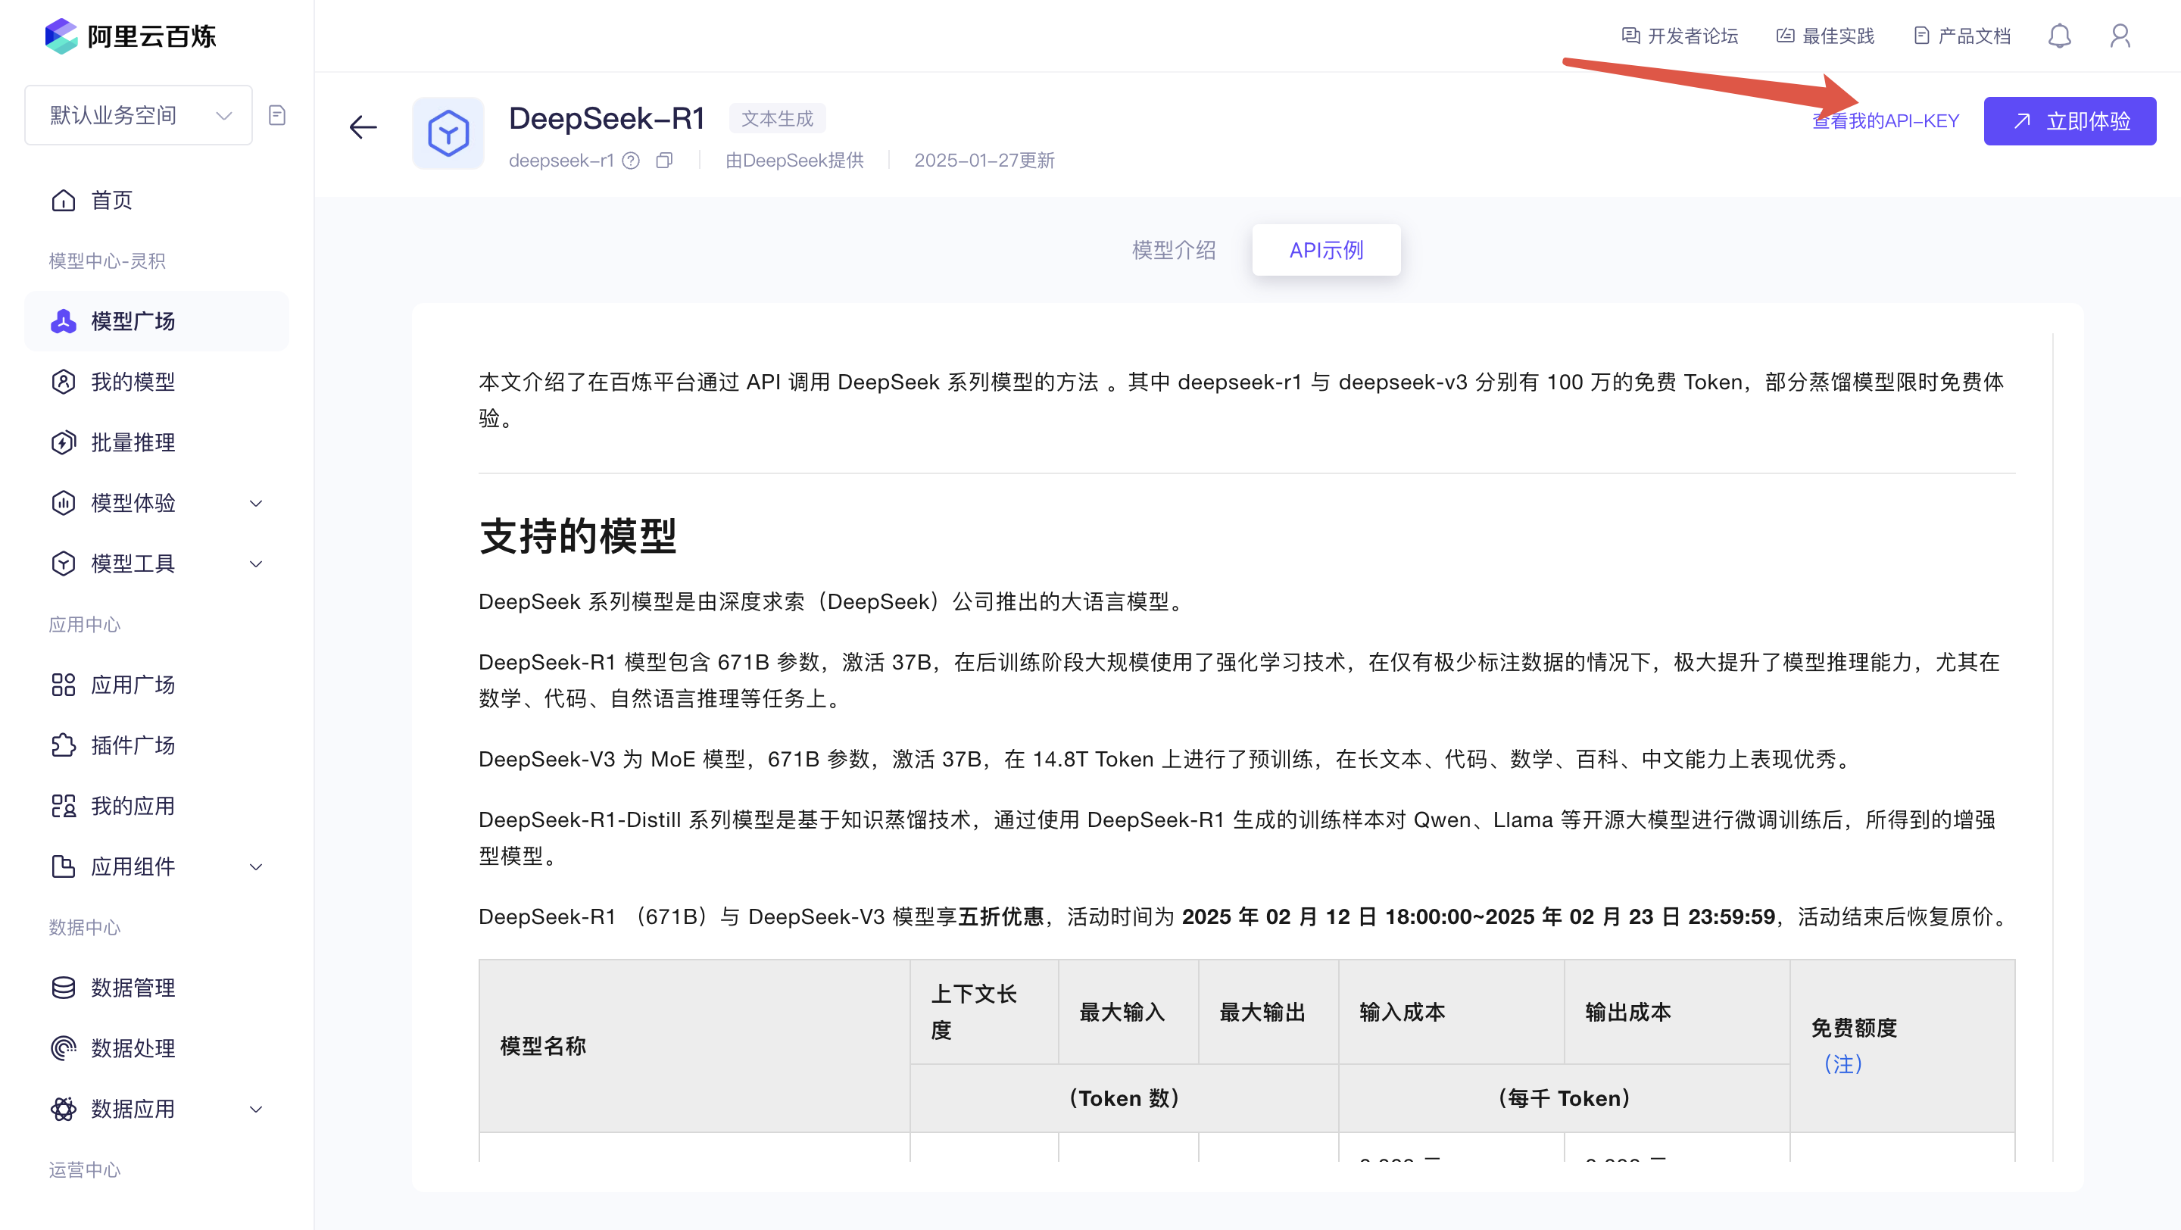This screenshot has width=2181, height=1230.
Task: Click the 应用广场 grid icon
Action: 64,684
